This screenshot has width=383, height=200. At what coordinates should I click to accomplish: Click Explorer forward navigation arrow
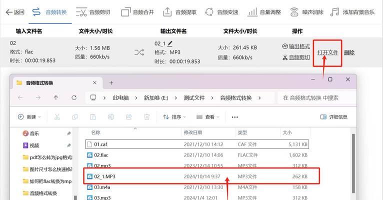[x=38, y=97]
